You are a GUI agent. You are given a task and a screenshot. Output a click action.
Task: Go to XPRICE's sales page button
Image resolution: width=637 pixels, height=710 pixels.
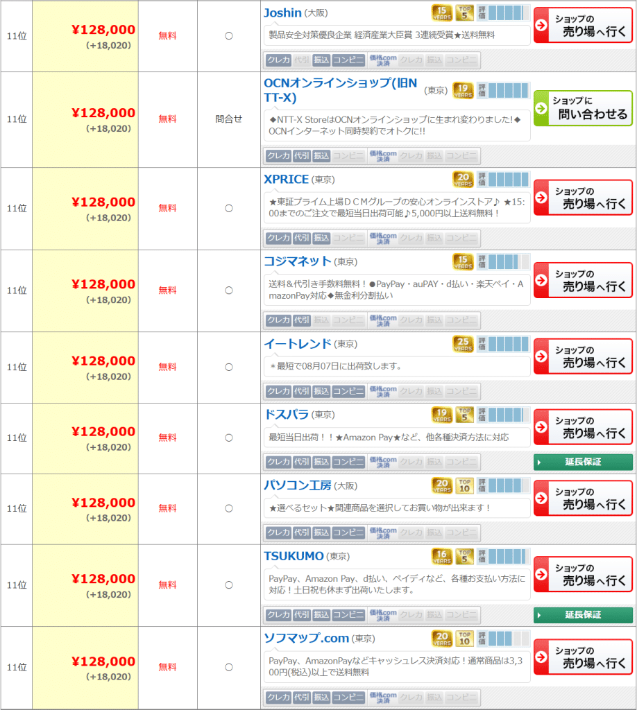583,198
